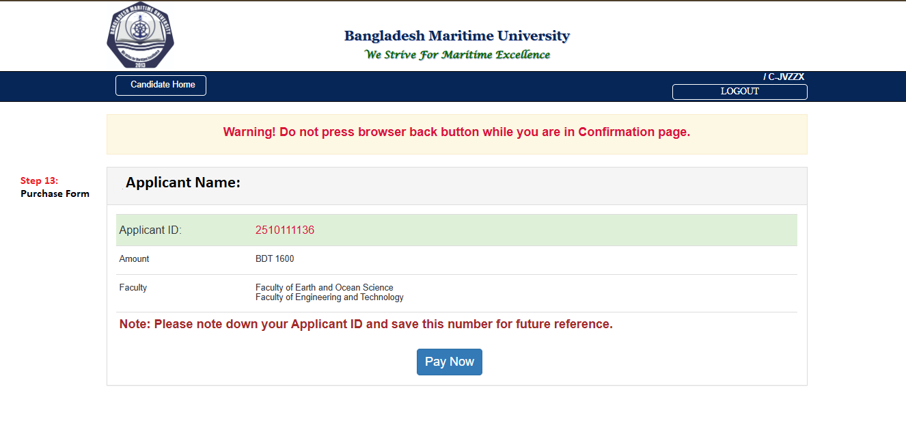Click the Bangladesh Maritime University logo
The width and height of the screenshot is (906, 428).
click(140, 36)
